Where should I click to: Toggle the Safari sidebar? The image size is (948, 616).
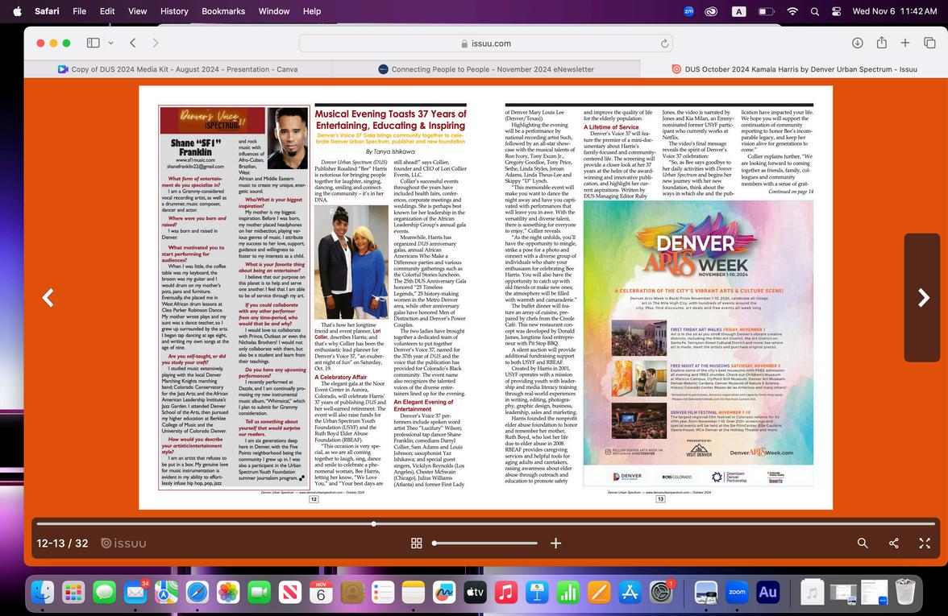tap(94, 43)
